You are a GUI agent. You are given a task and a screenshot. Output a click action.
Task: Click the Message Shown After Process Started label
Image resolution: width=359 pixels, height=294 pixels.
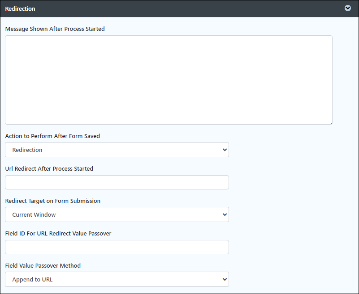(55, 29)
